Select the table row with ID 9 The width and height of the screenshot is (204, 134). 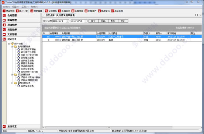pyautogui.click(x=122, y=40)
